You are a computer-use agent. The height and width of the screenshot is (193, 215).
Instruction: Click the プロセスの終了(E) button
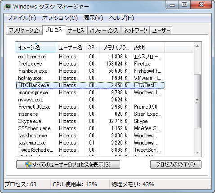click(176, 165)
